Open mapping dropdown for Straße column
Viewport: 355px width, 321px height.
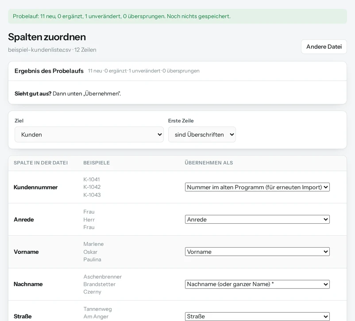pos(257,316)
